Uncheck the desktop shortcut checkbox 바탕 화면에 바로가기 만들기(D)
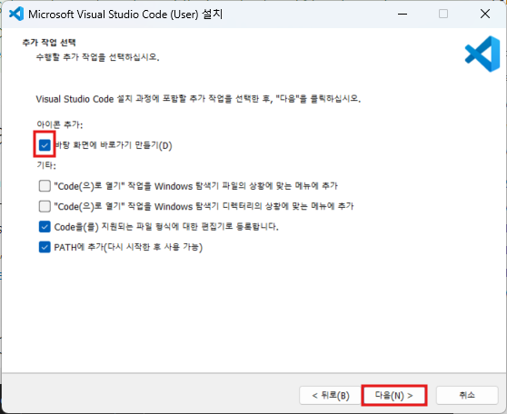This screenshot has height=414, width=507. (45, 145)
